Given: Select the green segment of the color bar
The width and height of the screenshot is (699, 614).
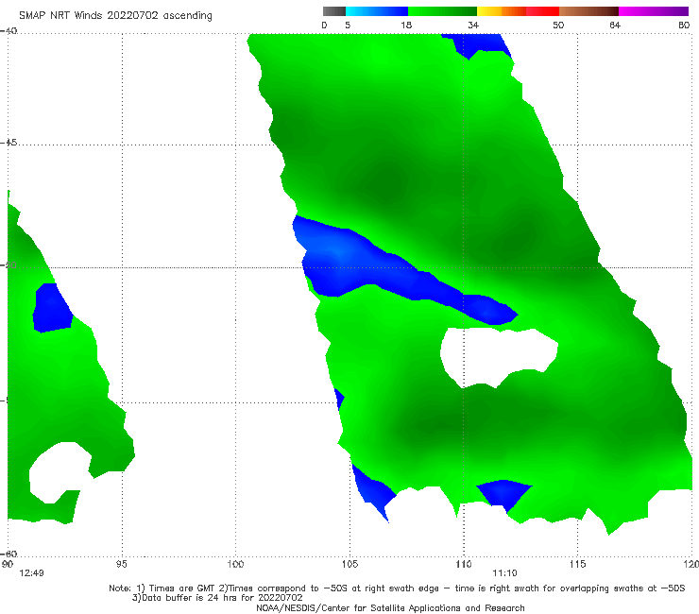Looking at the screenshot, I should pos(442,11).
